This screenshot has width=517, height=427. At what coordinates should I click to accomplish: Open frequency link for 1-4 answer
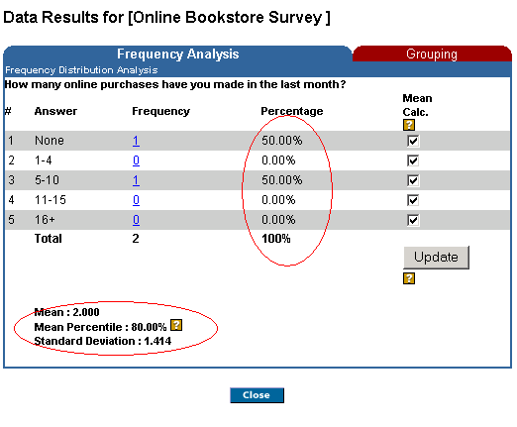point(136,160)
